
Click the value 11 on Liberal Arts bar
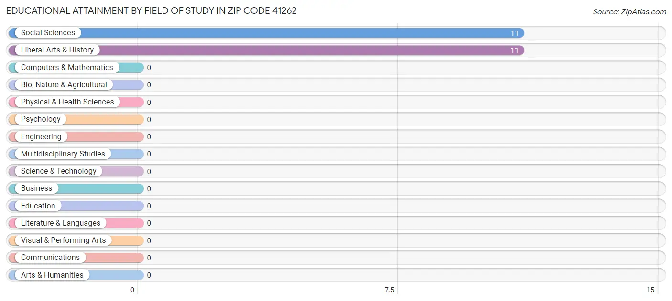514,51
